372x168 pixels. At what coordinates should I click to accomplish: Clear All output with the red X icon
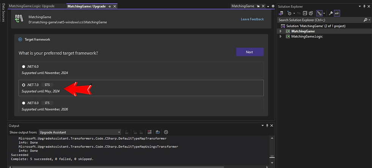click(x=149, y=132)
